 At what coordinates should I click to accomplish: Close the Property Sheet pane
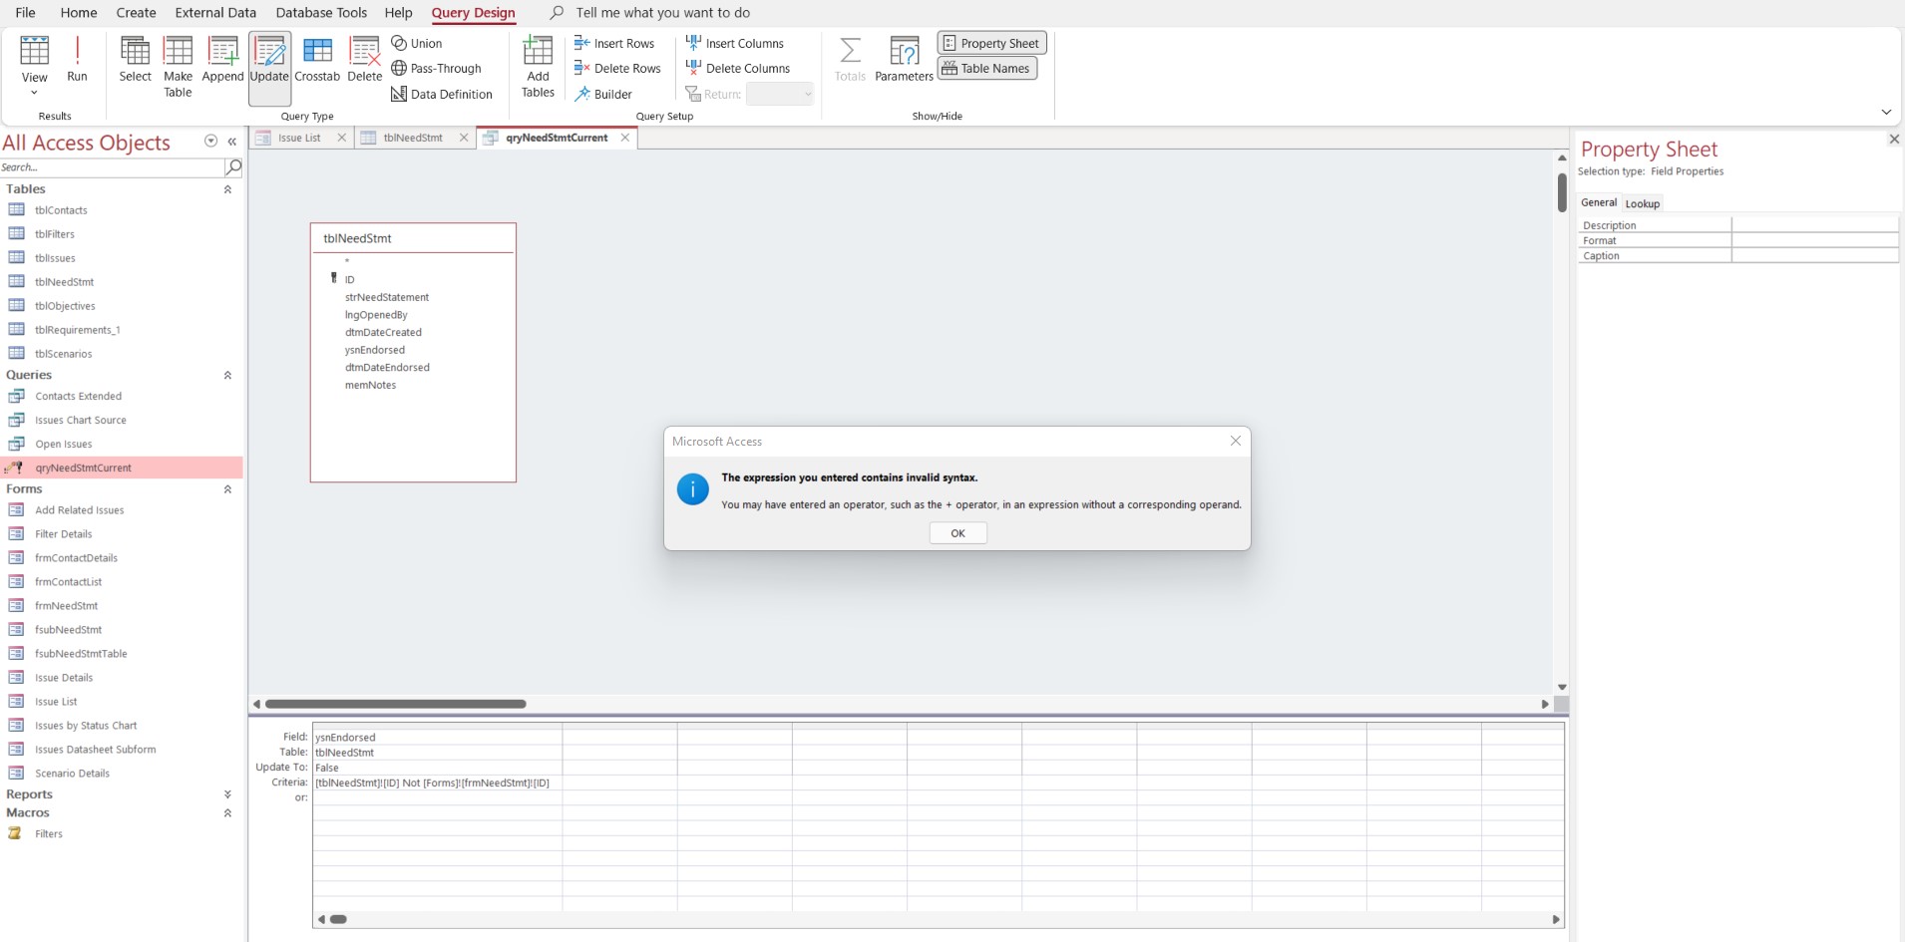[x=1894, y=140]
